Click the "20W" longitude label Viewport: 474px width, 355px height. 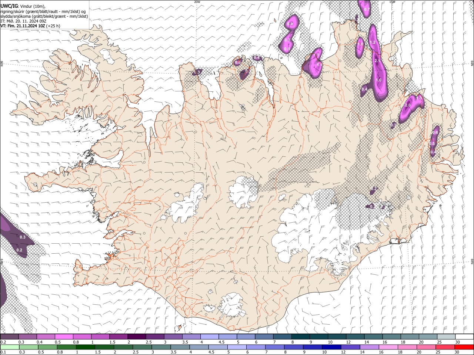coord(197,2)
